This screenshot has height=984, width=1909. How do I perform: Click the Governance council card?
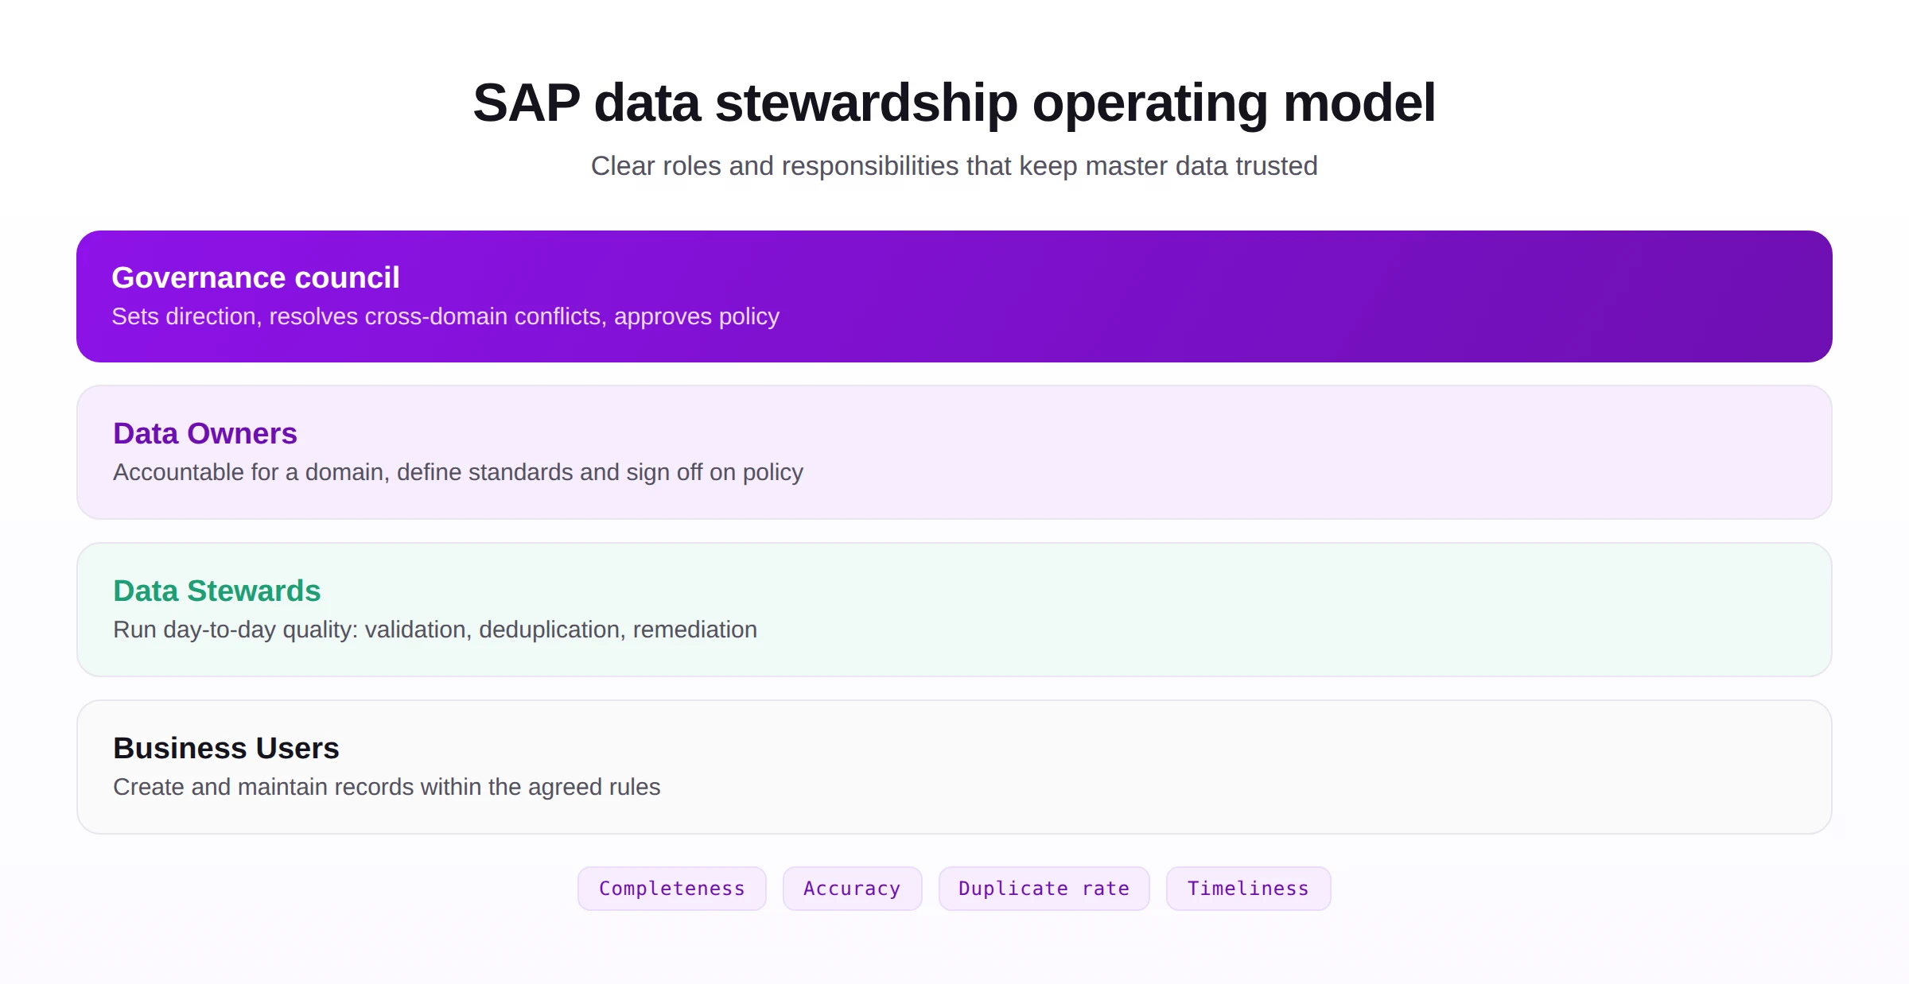coord(954,296)
